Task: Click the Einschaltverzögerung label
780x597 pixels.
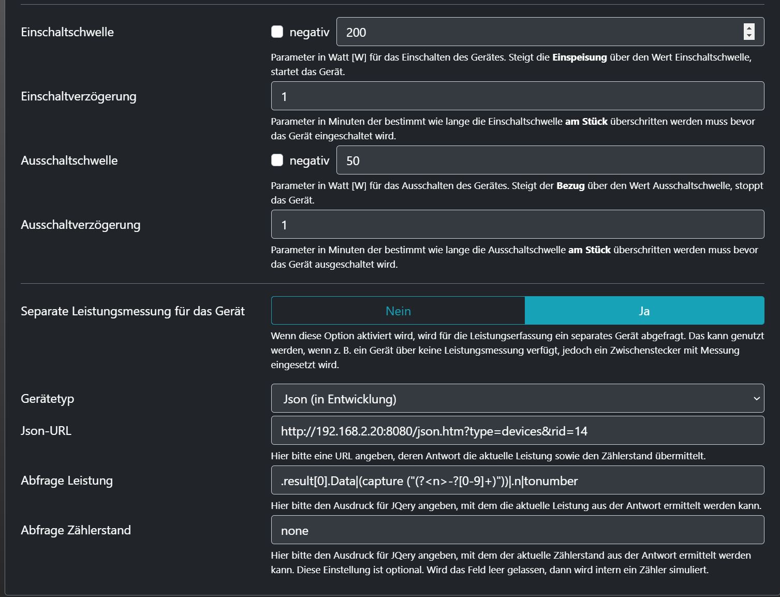Action: coord(79,96)
